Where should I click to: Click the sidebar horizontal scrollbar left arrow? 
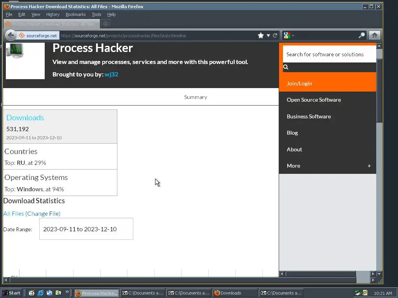point(281,274)
